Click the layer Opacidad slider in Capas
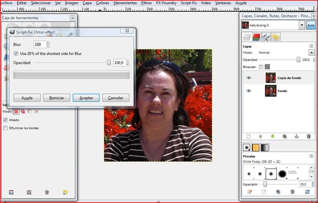 point(280,60)
